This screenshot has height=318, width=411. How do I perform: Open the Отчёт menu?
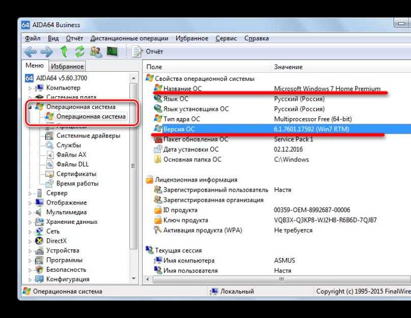click(74, 39)
